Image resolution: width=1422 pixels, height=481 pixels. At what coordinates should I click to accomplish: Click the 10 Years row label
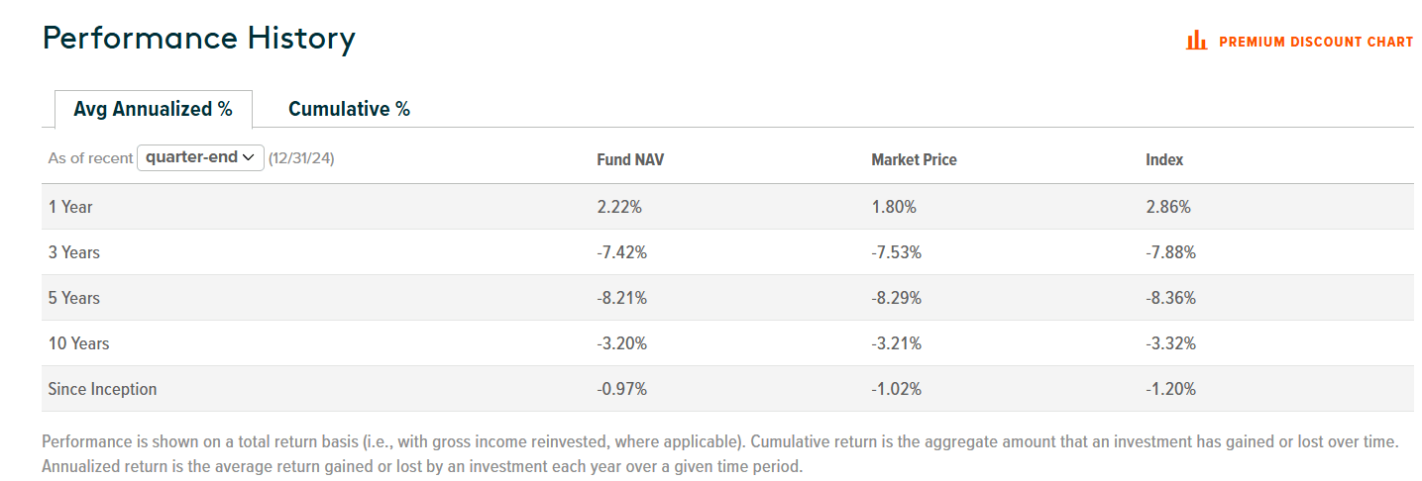pos(78,343)
